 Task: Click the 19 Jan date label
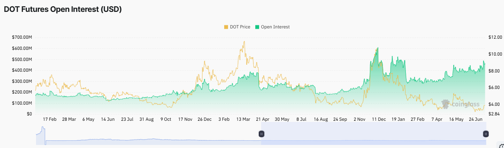coord(398,120)
